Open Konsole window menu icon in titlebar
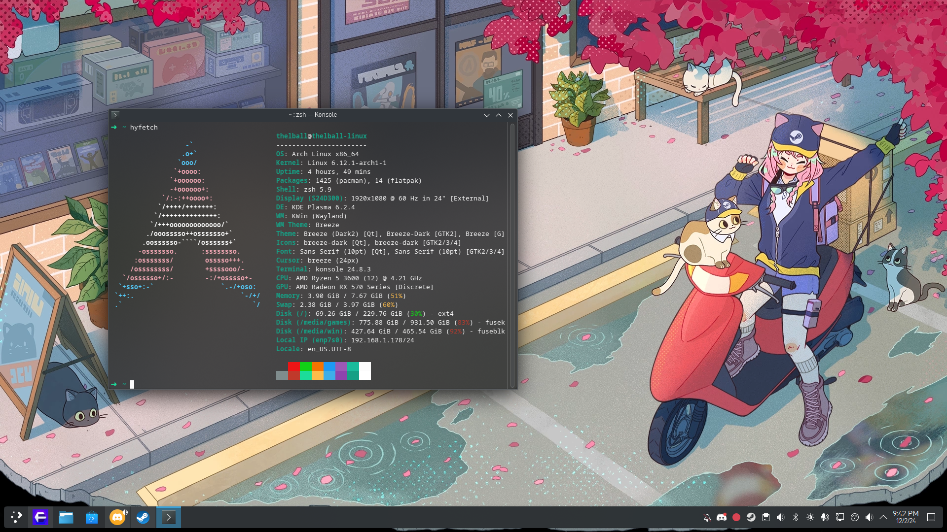The height and width of the screenshot is (532, 947). pyautogui.click(x=115, y=115)
